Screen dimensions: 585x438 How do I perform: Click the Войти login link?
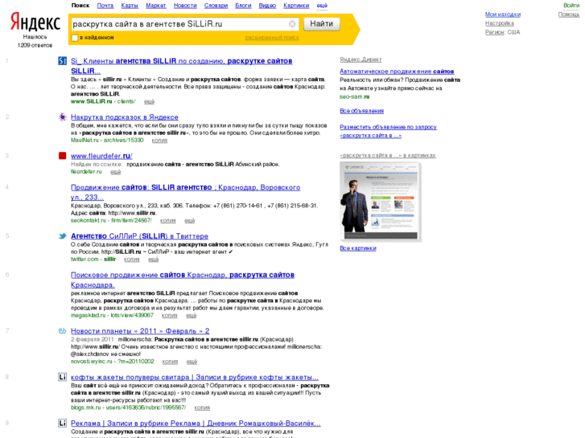click(x=571, y=6)
